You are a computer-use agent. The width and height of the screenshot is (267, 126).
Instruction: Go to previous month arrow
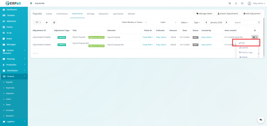[207, 22]
